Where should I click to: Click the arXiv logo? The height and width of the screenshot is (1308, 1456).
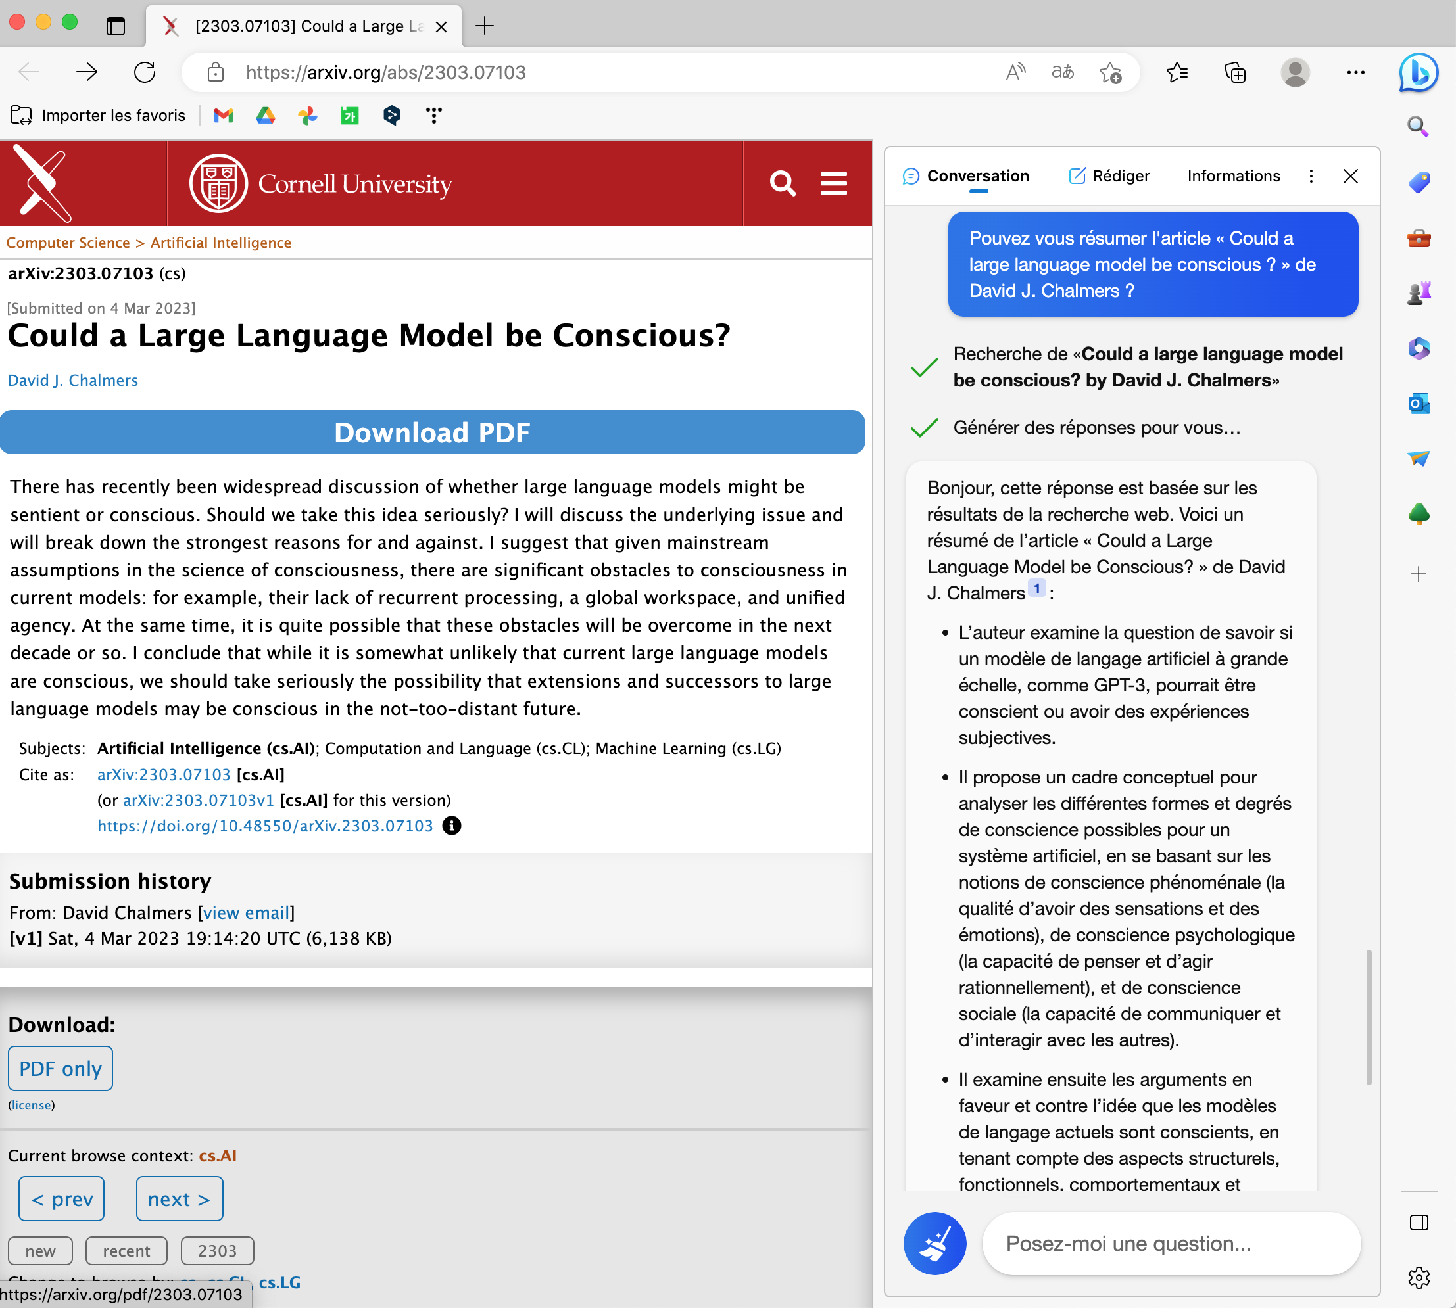click(43, 183)
